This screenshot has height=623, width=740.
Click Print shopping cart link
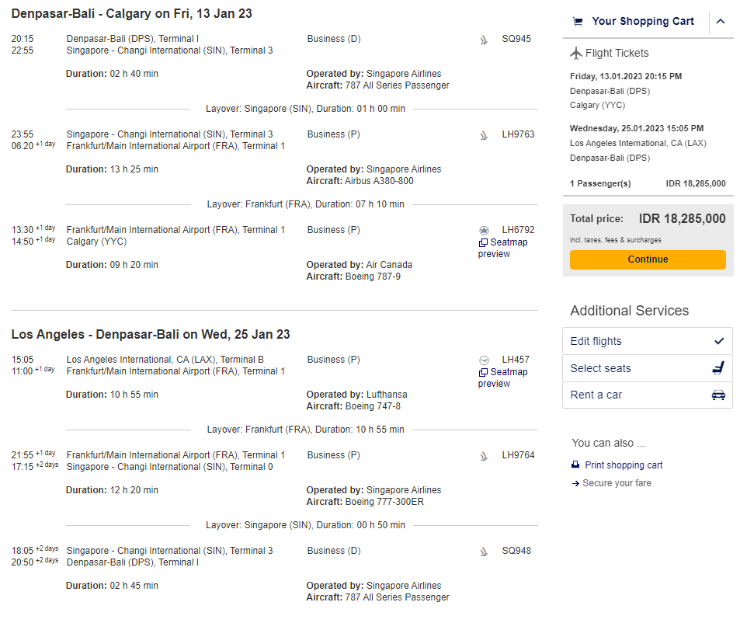point(624,465)
